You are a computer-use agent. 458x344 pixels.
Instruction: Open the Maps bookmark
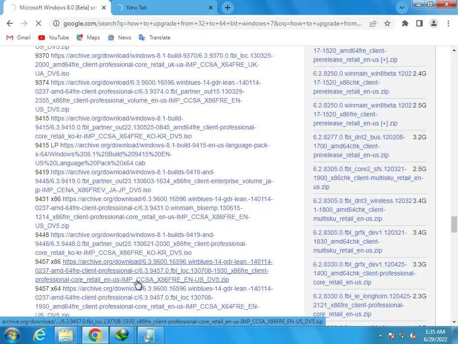click(x=88, y=38)
